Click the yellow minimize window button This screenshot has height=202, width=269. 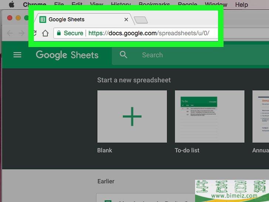point(18,18)
